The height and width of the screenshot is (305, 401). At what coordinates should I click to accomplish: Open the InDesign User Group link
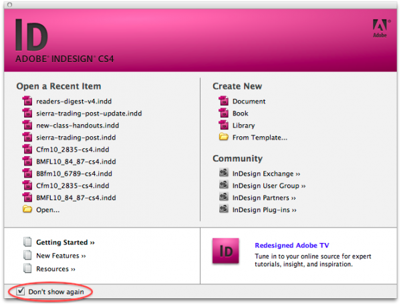click(269, 186)
